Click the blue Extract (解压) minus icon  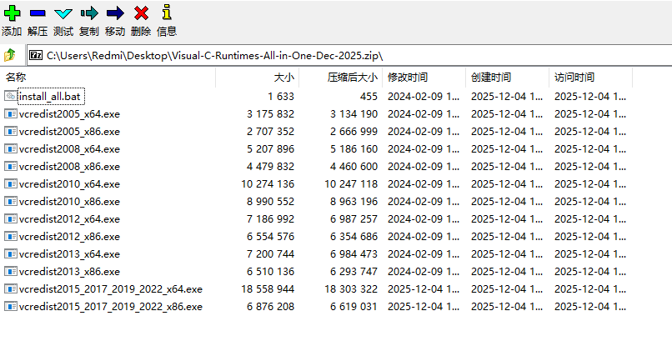38,13
